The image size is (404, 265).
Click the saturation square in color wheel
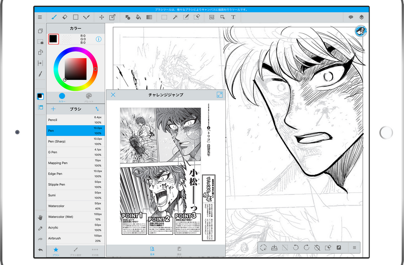coord(75,69)
